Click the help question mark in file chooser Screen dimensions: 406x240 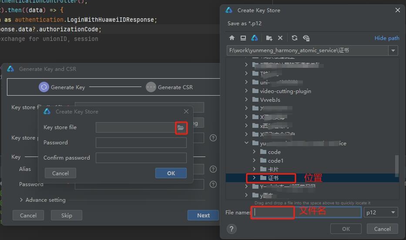coord(232,229)
